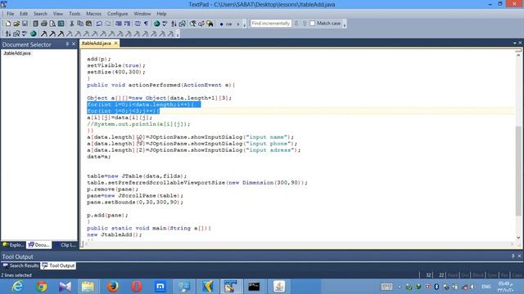524x294 pixels.
Task: Run first external tool hammer icon
Action: [x=43, y=33]
